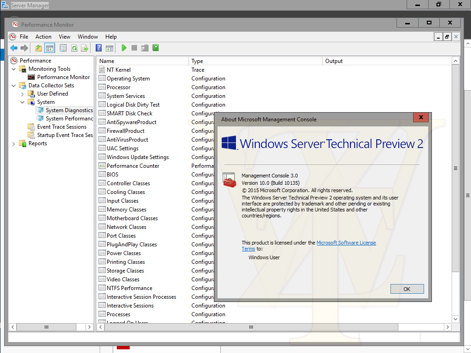Image resolution: width=471 pixels, height=353 pixels.
Task: Refresh the current view
Action: pyautogui.click(x=74, y=47)
